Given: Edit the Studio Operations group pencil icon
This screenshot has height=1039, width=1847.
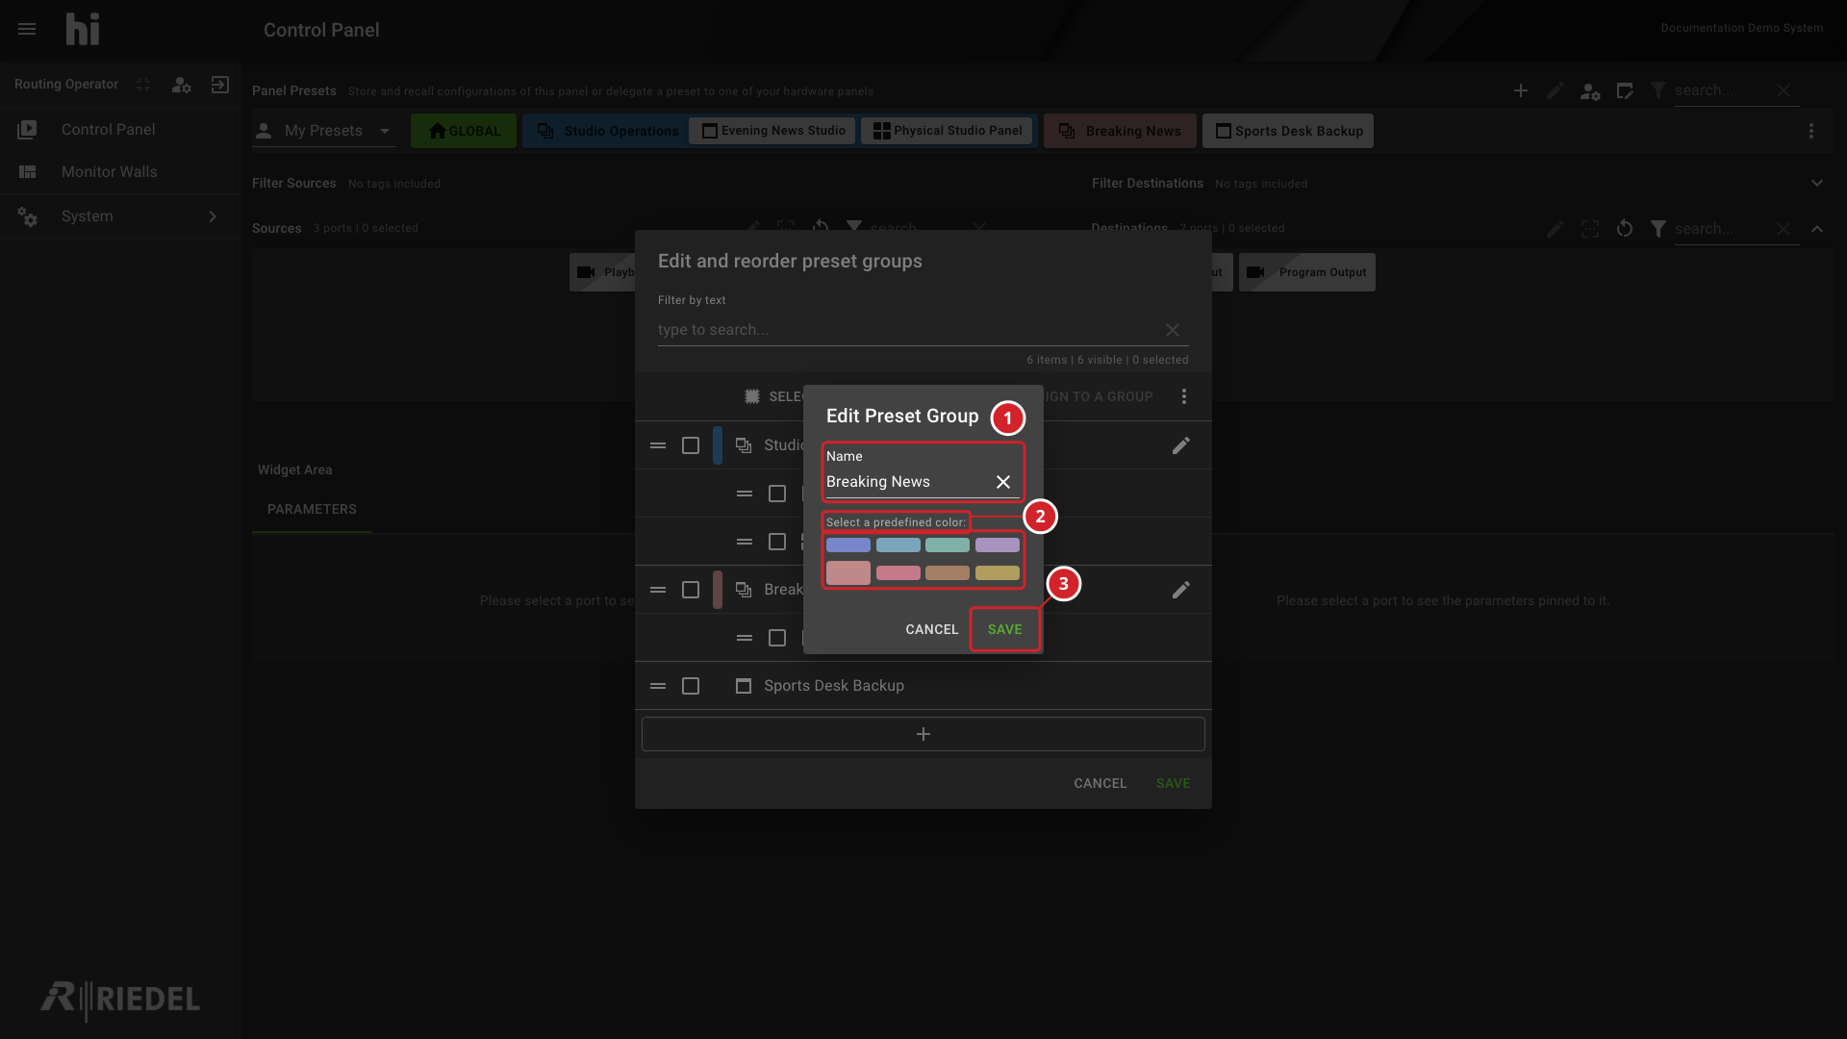Looking at the screenshot, I should point(1181,445).
